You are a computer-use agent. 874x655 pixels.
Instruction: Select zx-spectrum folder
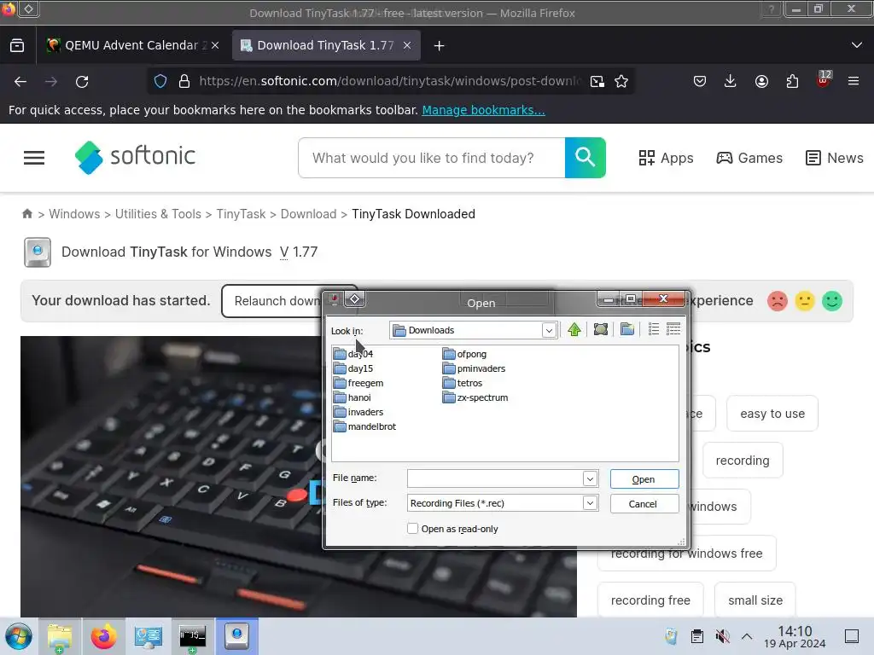(475, 397)
